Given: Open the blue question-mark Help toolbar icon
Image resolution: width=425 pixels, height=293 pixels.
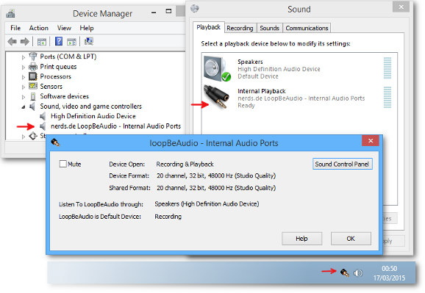Looking at the screenshot, I should point(59,41).
